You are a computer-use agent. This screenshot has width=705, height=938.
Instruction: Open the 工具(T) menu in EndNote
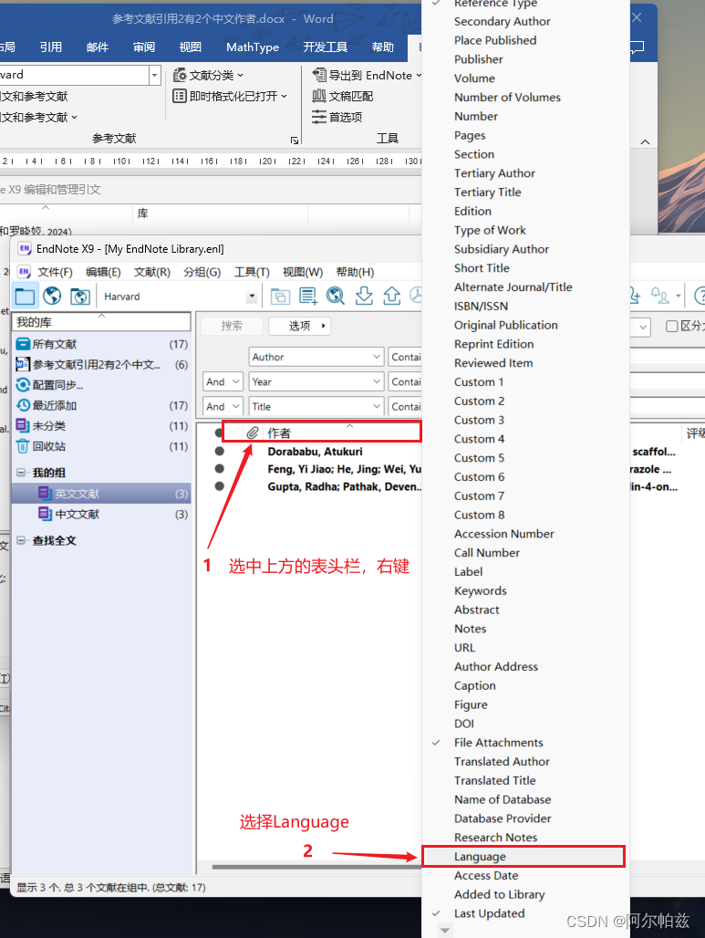tap(252, 272)
